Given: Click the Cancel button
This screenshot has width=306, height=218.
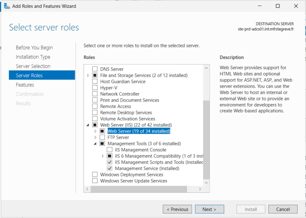Looking at the screenshot, I should (283, 209).
